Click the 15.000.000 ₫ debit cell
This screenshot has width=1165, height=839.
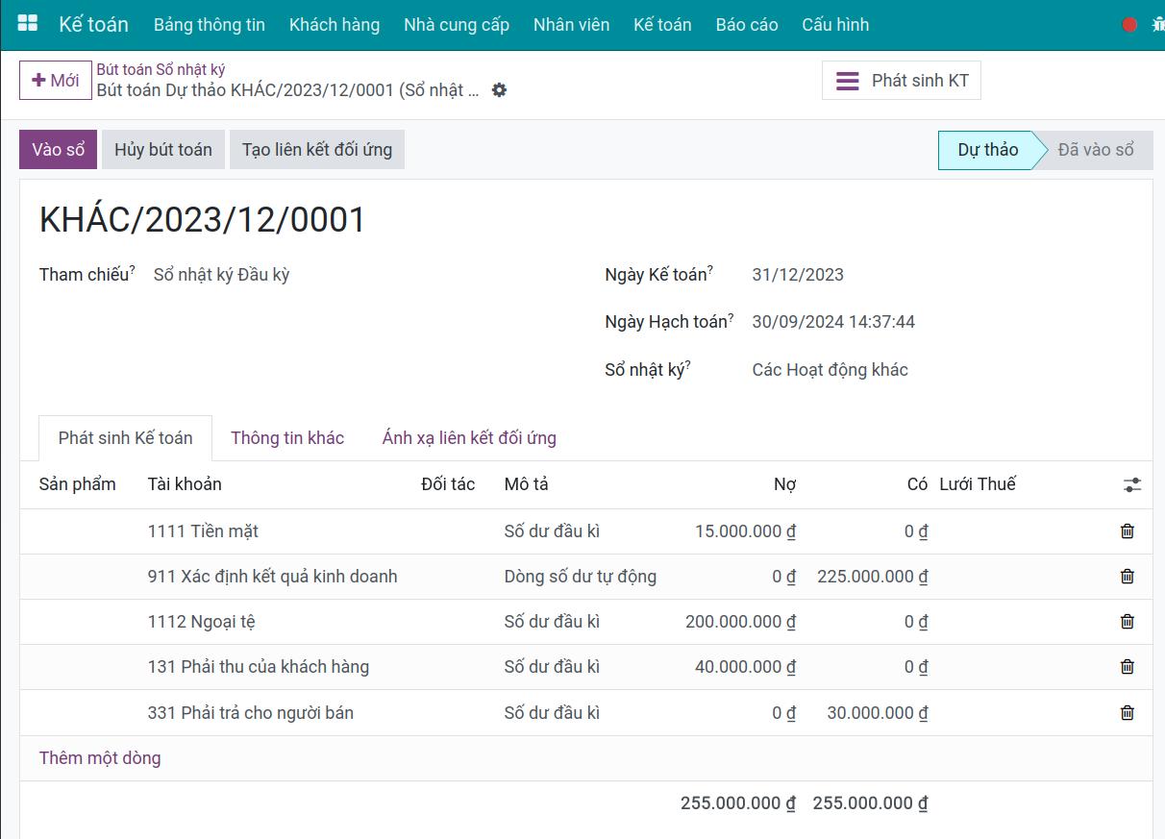point(745,531)
